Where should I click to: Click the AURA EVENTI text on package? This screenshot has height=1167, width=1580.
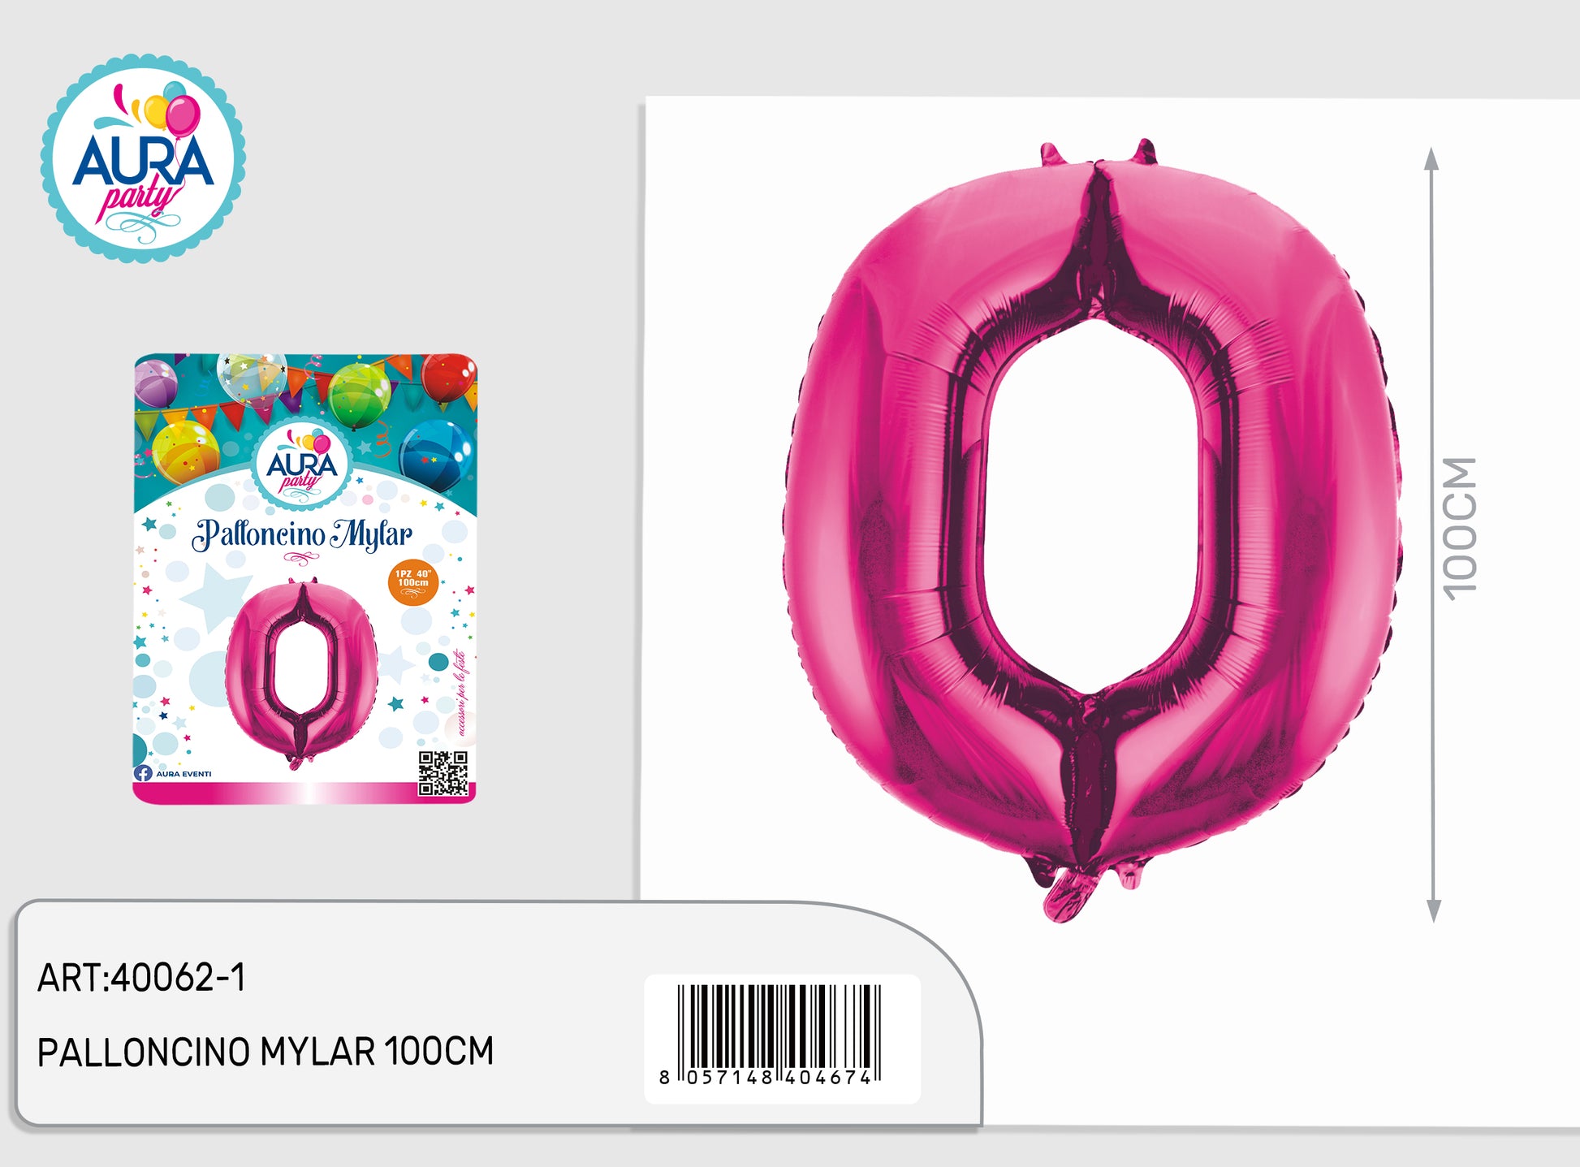[x=184, y=774]
